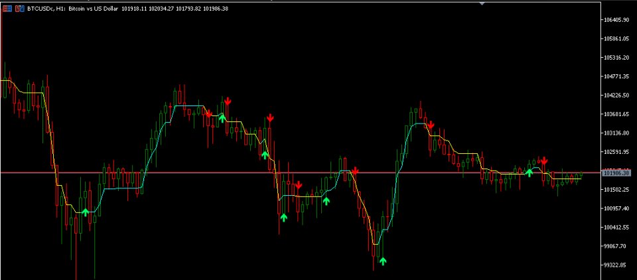Select the last red sell arrow before current price
Image resolution: width=637 pixels, height=280 pixels.
click(x=544, y=161)
